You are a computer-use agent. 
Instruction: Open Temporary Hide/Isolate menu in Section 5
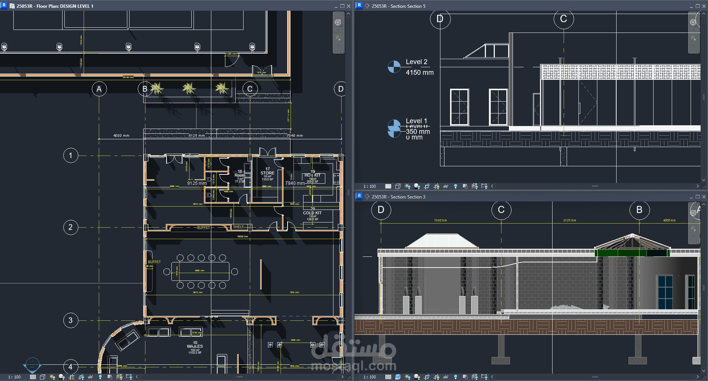tap(446, 186)
